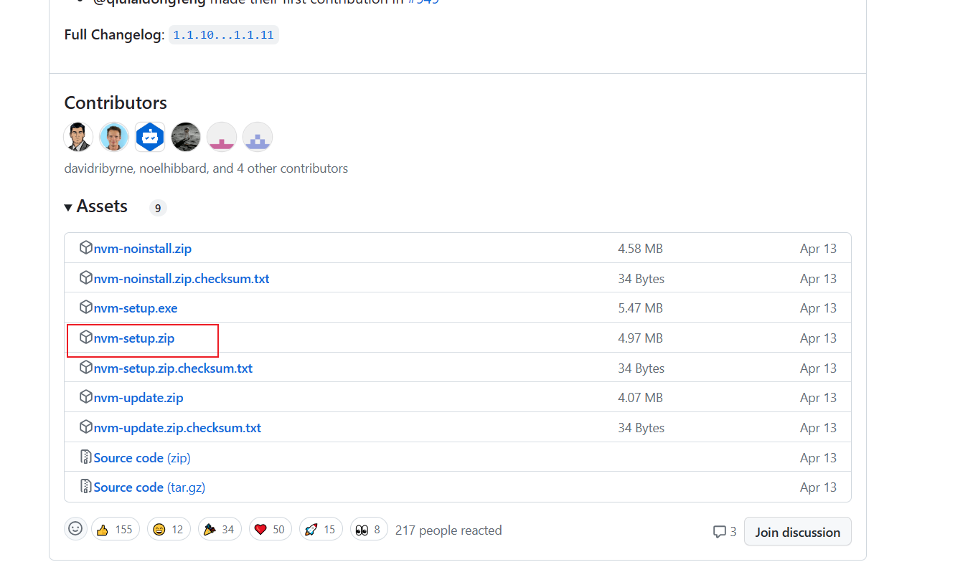Viewport: 973px width, 567px height.
Task: Open the grayscale photo contributor avatar
Action: click(x=186, y=137)
